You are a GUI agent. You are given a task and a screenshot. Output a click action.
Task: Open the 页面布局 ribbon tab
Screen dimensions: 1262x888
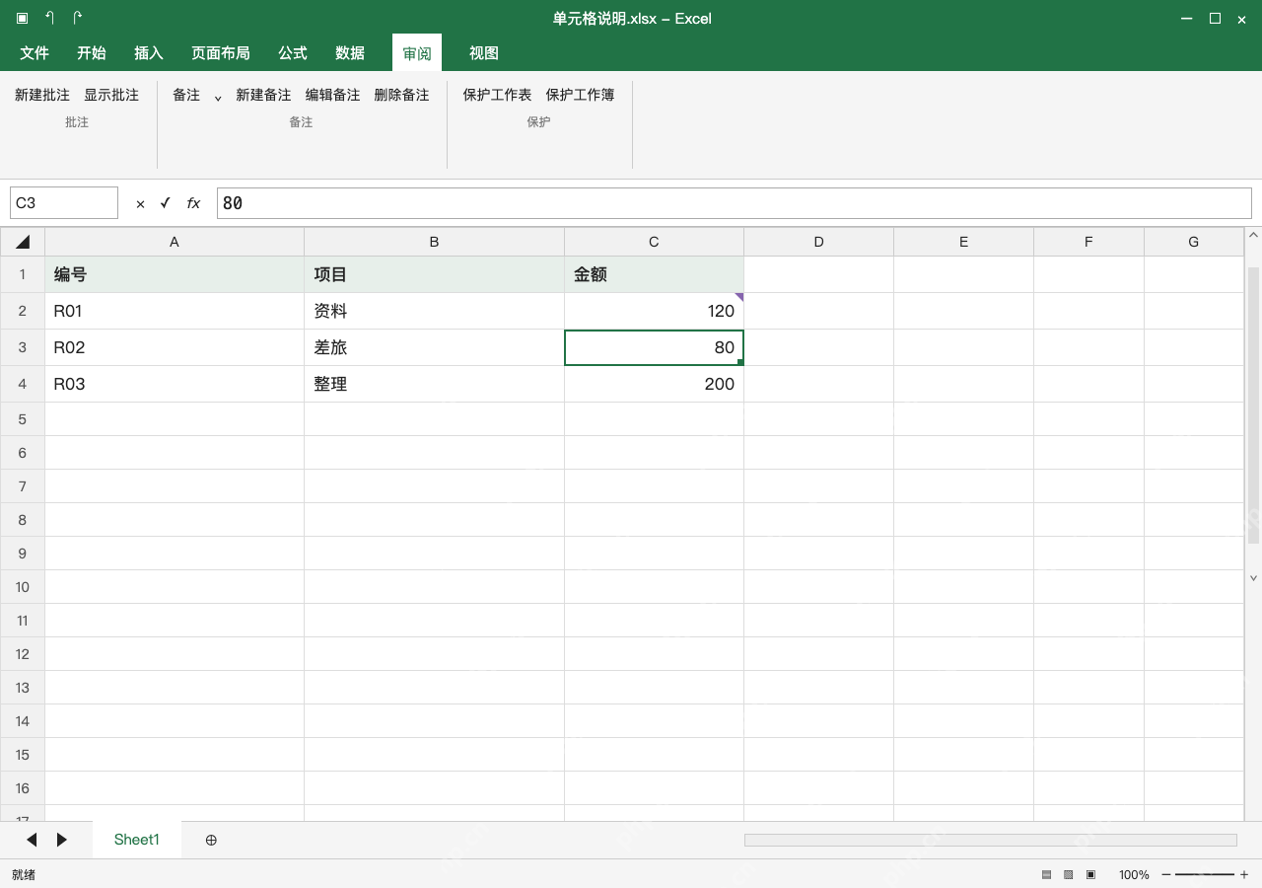(221, 53)
